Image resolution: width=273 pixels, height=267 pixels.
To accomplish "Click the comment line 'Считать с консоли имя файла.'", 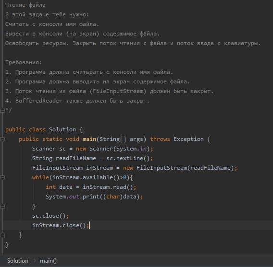I will [52, 24].
